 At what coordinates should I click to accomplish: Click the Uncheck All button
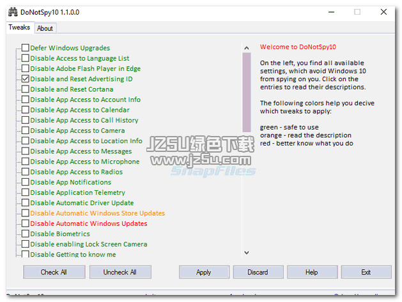point(120,272)
